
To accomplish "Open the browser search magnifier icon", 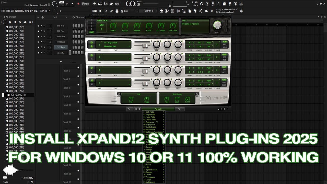I will pyautogui.click(x=32, y=182).
